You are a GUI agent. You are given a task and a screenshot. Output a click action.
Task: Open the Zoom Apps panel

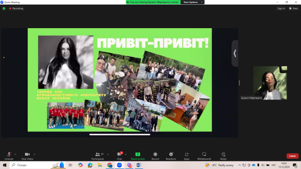pyautogui.click(x=187, y=156)
